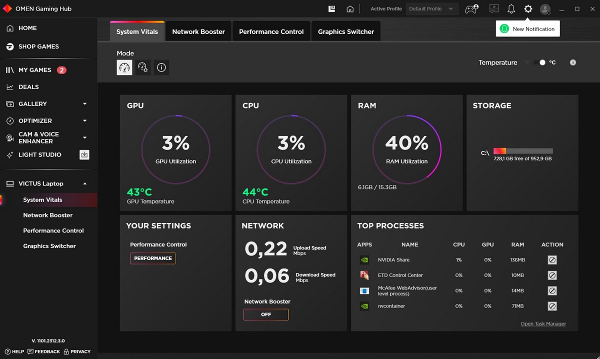Open the user account avatar
600x359 pixels.
(545, 9)
